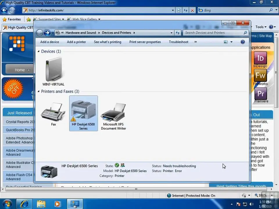Open the Adobe Flash CS4 Advanced link
279x209 pixels.
(19, 177)
